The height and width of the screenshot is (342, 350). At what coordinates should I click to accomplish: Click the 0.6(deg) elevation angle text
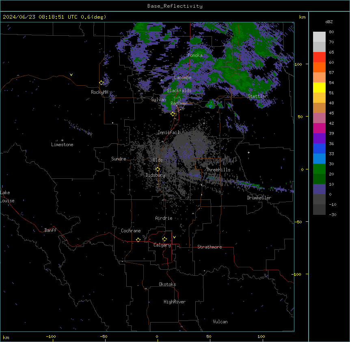tap(93, 17)
